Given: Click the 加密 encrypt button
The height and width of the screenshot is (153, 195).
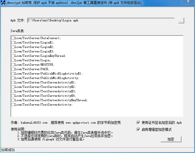Looking at the screenshot, I should coord(171,139).
